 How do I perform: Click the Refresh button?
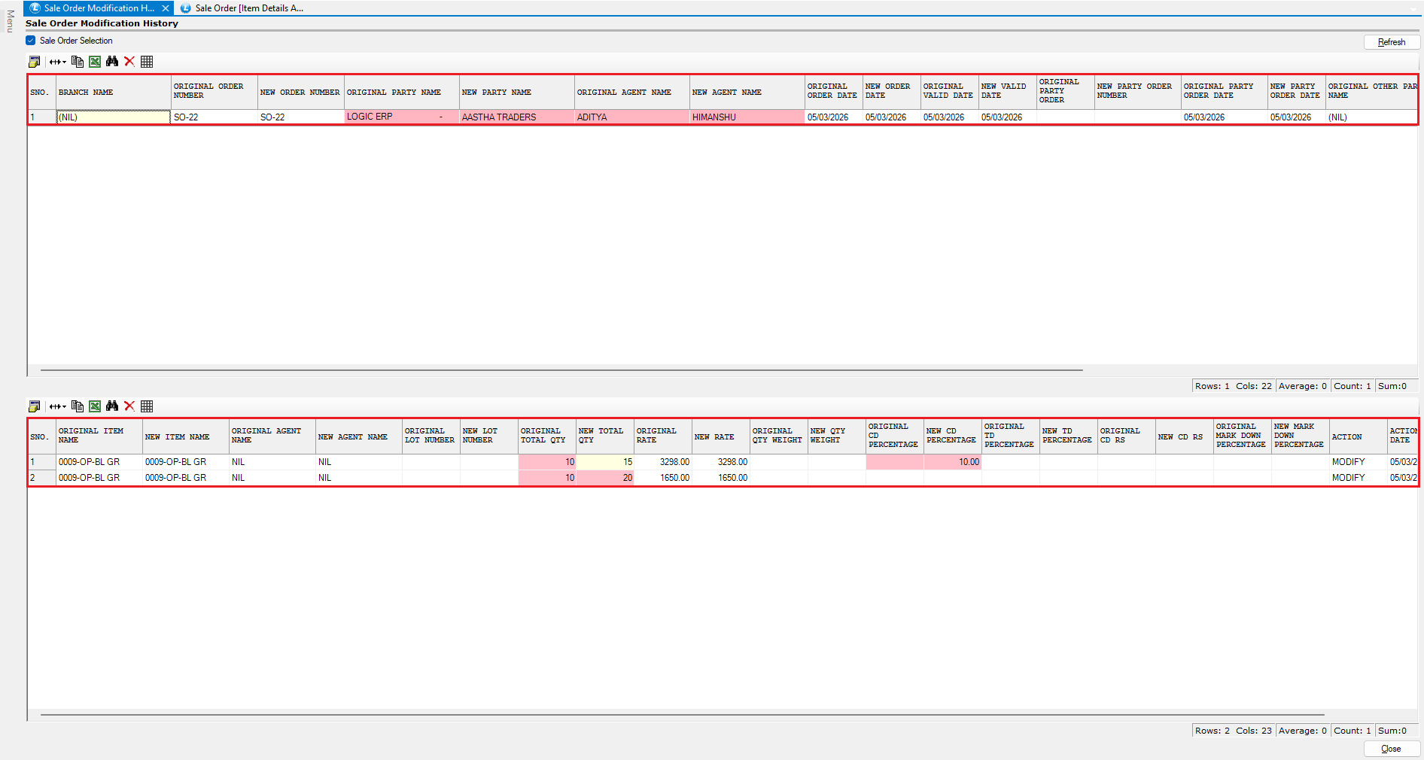coord(1391,42)
